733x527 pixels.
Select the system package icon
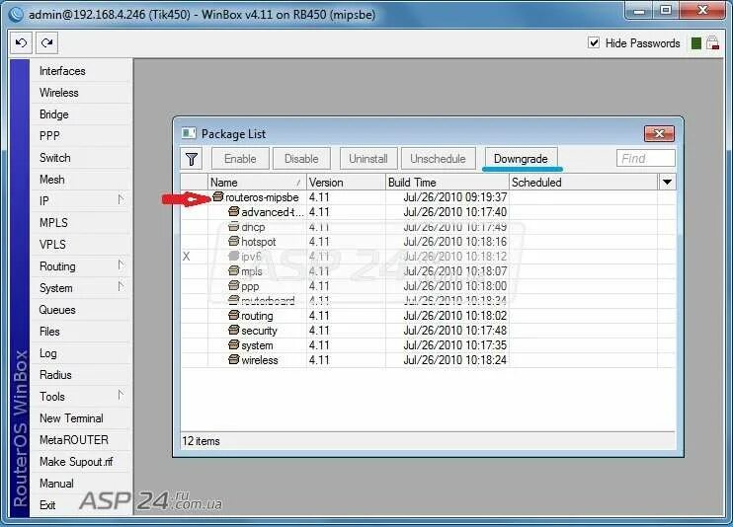tap(234, 344)
